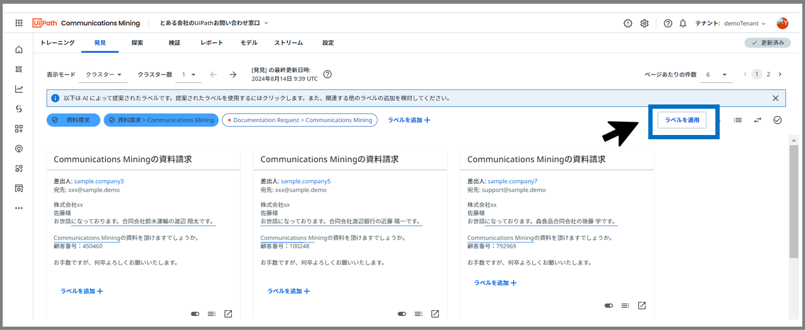
Task: Click the circled checkmark icon in toolbar
Action: (x=777, y=120)
